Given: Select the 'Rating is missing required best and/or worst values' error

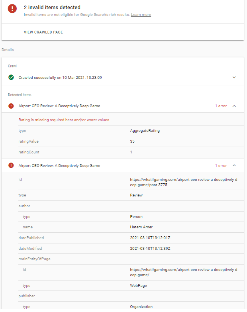Looking at the screenshot, I should click(64, 120).
